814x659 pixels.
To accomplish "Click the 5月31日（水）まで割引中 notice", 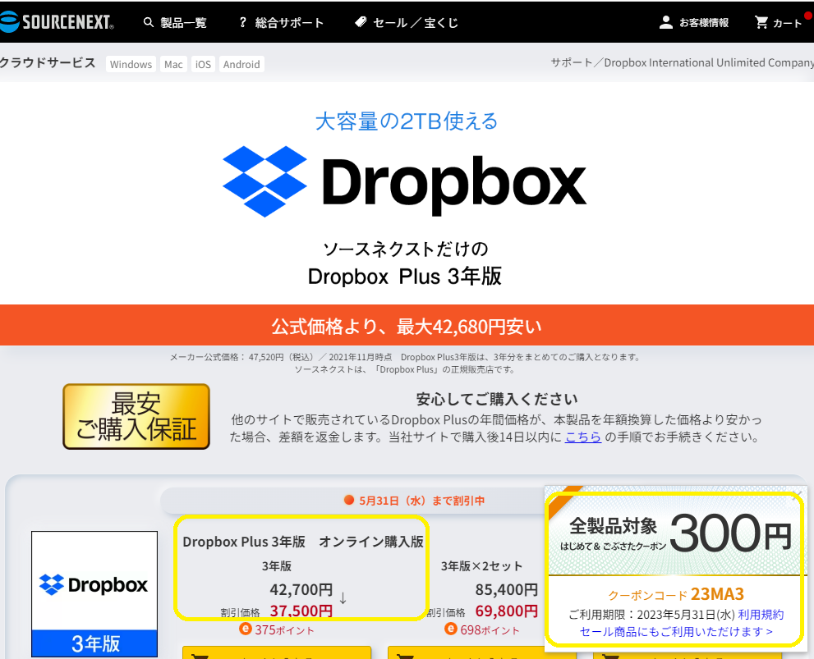I will point(414,501).
